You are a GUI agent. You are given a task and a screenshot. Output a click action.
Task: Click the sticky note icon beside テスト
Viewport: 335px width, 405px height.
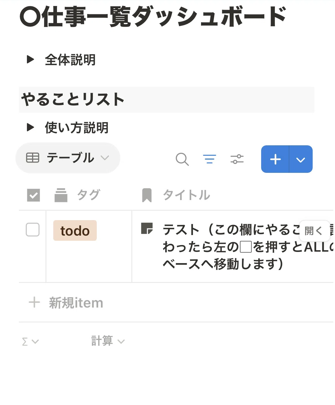147,228
